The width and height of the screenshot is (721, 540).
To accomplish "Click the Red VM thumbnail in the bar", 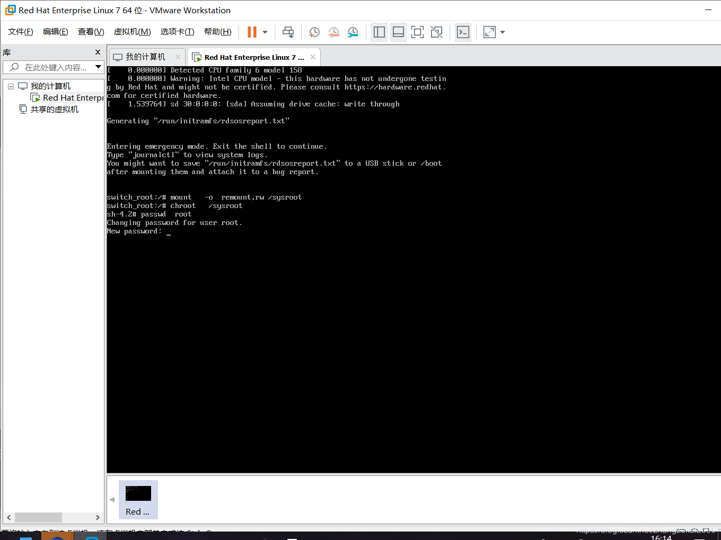I will click(x=138, y=500).
